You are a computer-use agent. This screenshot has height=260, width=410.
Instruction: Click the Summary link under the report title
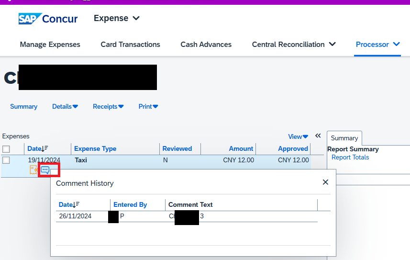(x=23, y=107)
